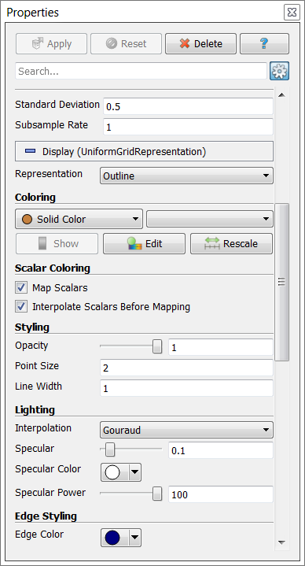Open the color map Edit button
The height and width of the screenshot is (566, 305).
144,244
